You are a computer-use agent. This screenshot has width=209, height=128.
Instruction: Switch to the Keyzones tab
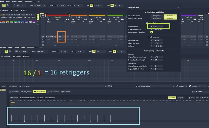point(26,92)
